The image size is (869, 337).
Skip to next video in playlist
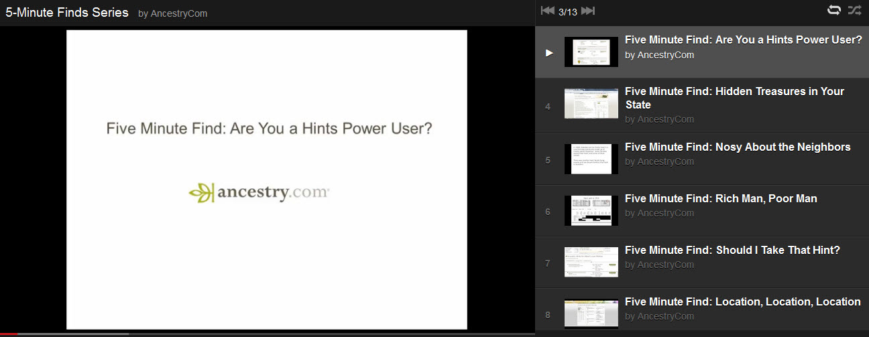click(588, 11)
